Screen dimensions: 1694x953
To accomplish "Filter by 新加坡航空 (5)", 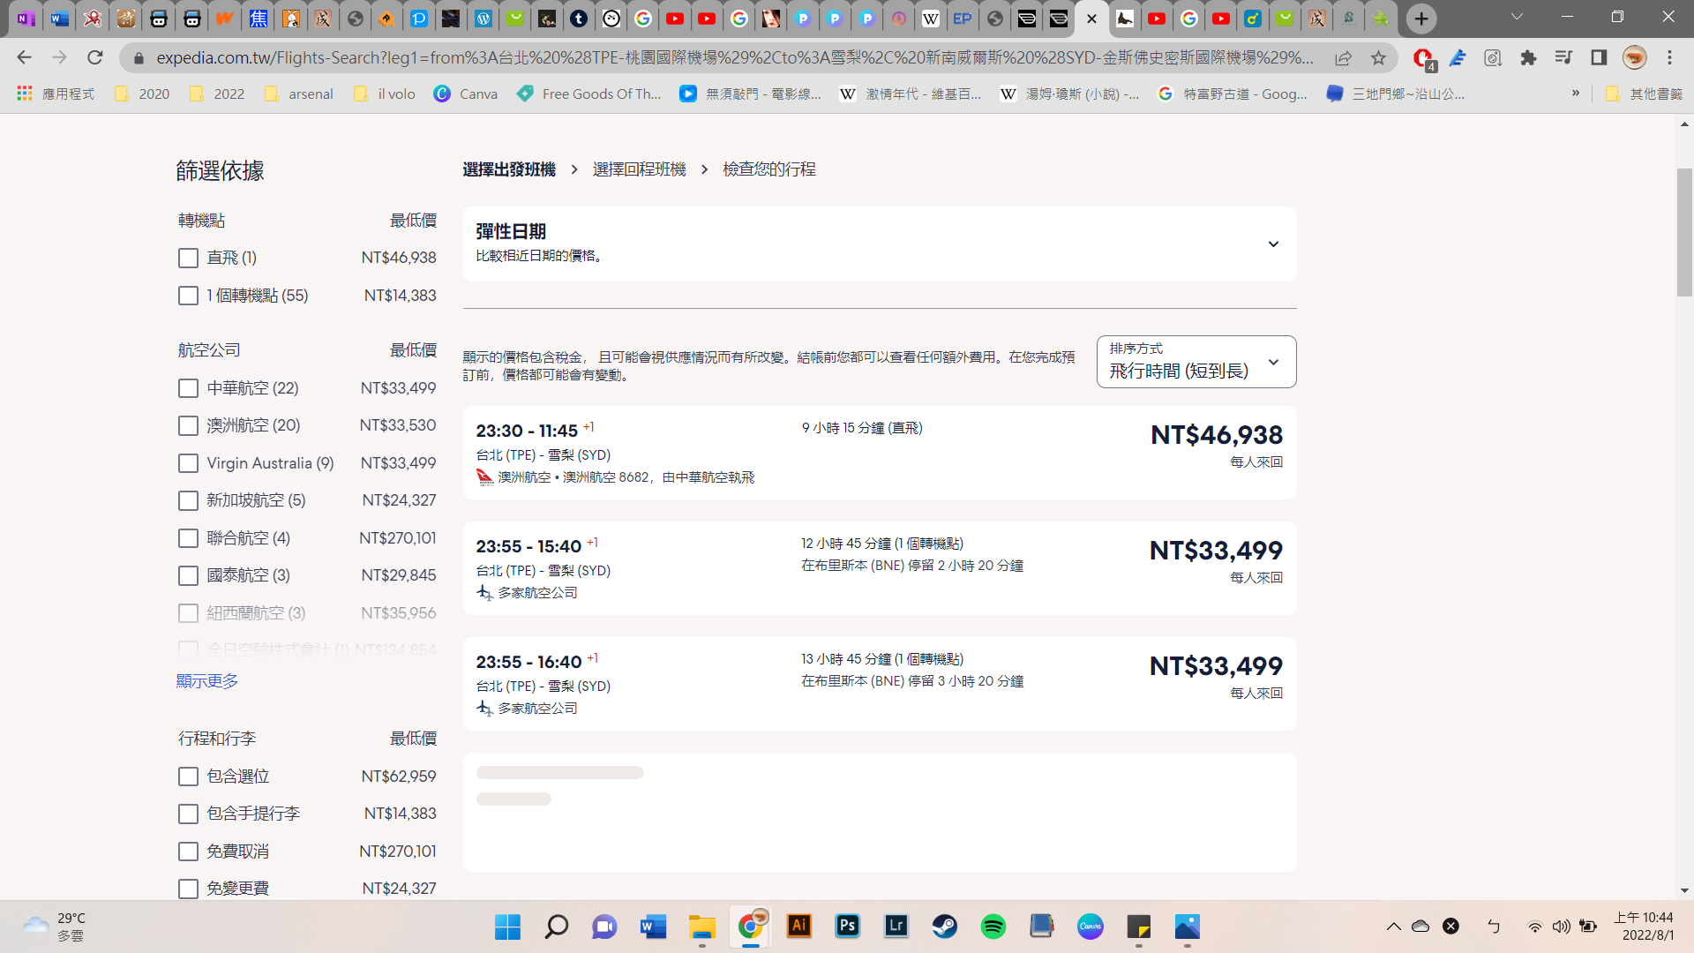I will point(188,500).
